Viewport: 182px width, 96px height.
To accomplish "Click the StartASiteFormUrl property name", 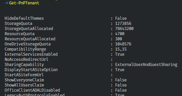I will point(24,75).
